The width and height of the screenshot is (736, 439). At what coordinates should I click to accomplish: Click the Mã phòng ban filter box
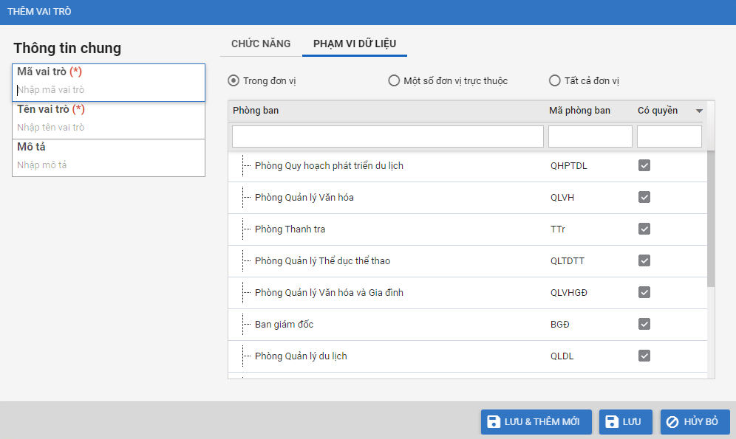[x=590, y=136]
